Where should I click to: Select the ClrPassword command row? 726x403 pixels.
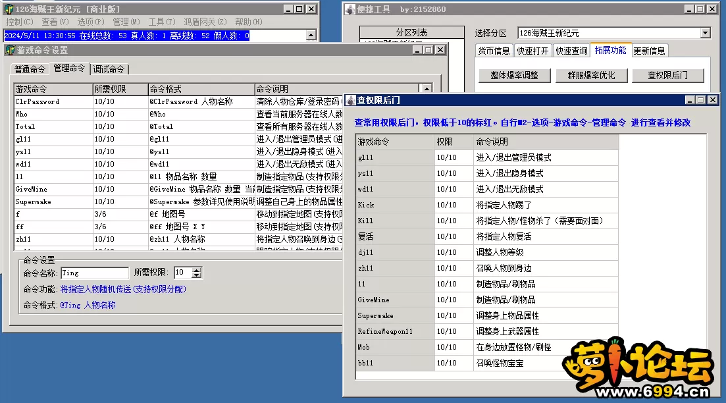click(x=179, y=101)
